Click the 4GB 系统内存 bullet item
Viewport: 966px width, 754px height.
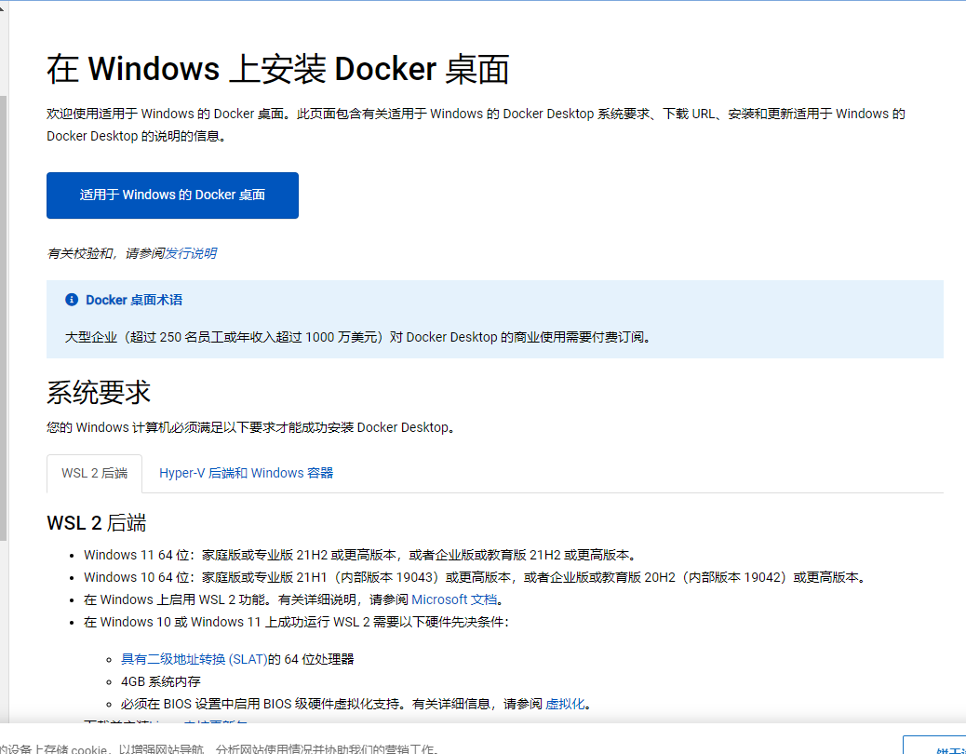160,681
